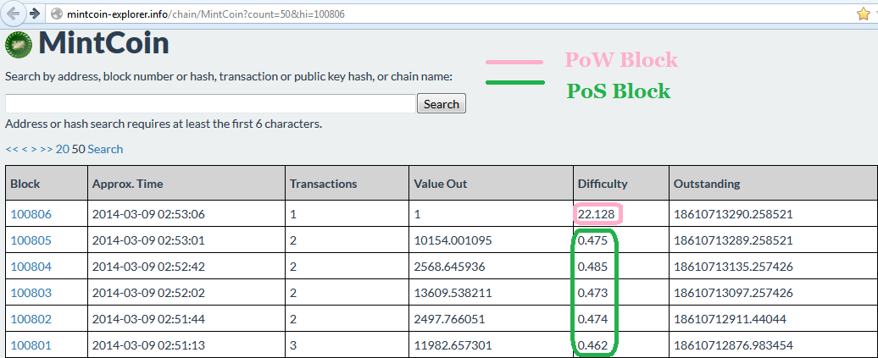878x358 pixels.
Task: Focus the browser address bar URL
Action: 205,14
